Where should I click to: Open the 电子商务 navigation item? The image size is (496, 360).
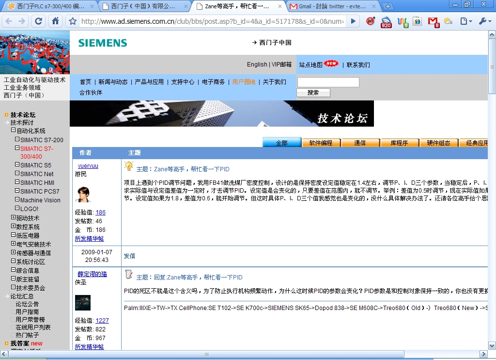214,82
